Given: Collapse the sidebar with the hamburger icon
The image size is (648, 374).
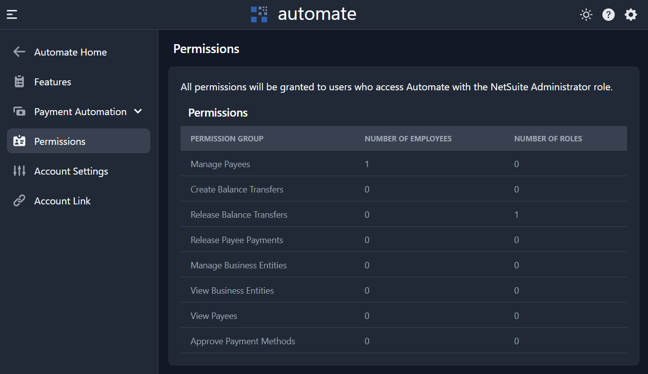Looking at the screenshot, I should 12,14.
